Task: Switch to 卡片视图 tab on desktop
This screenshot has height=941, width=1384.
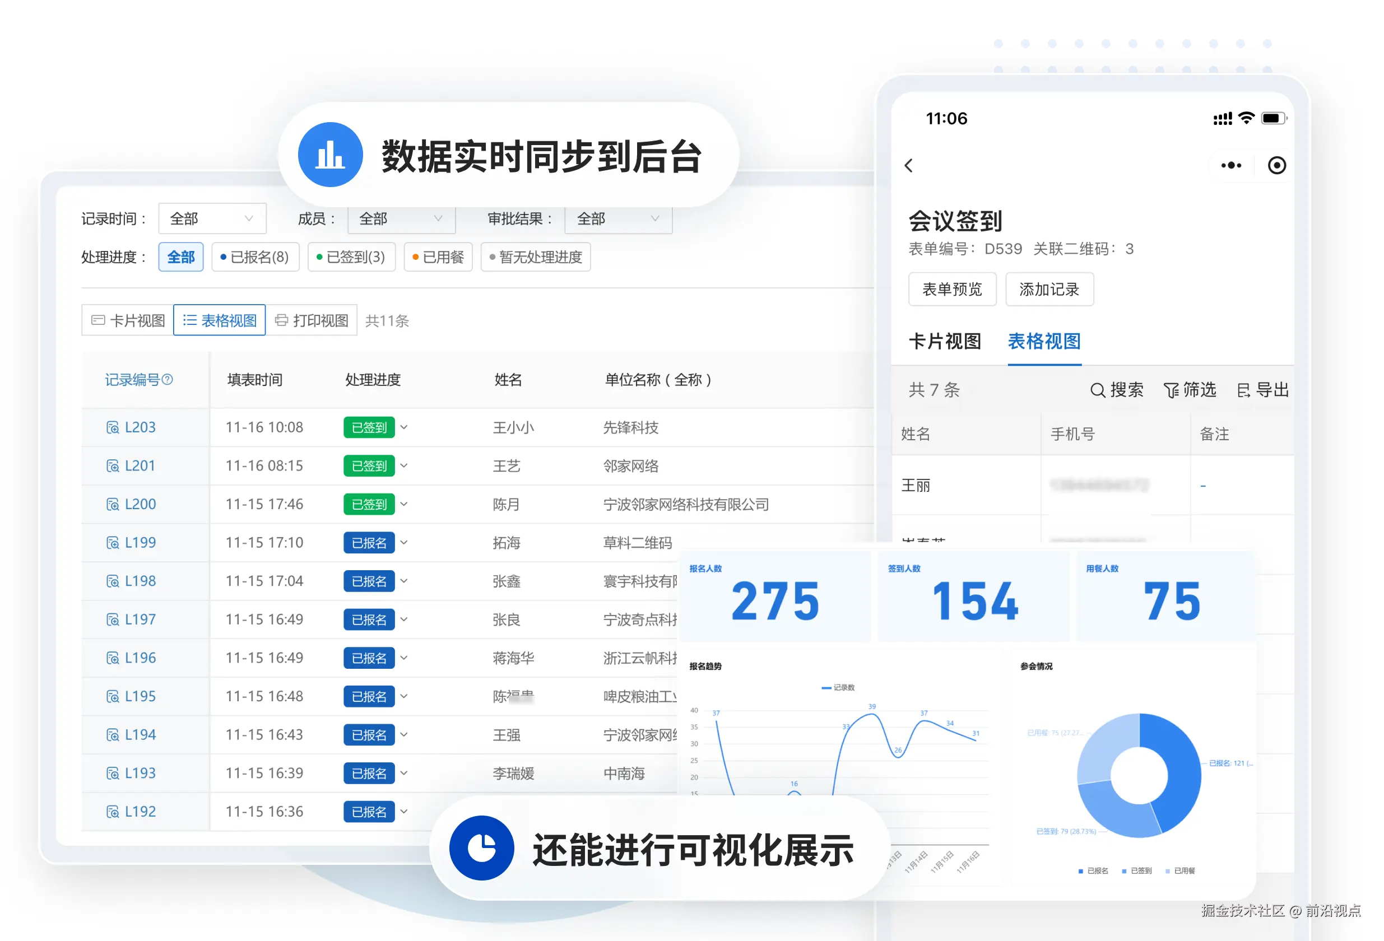Action: tap(128, 321)
